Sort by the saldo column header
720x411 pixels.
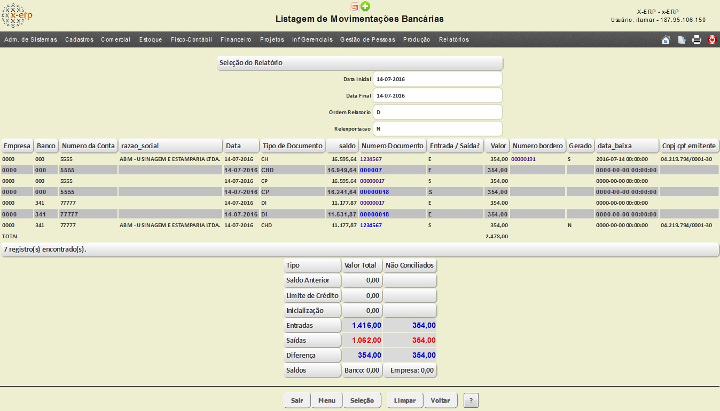tap(342, 146)
